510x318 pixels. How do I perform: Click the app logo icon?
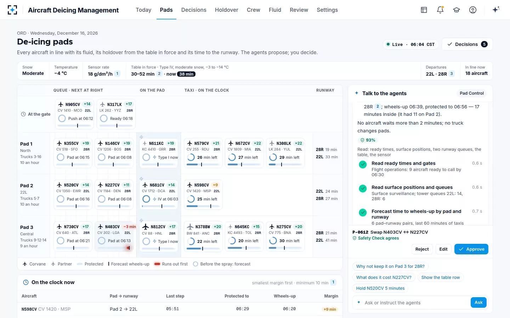(12, 10)
